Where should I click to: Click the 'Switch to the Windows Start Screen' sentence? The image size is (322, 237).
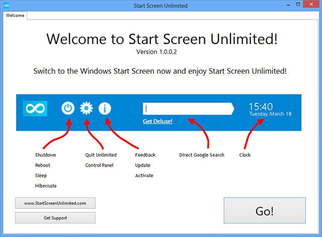160,71
